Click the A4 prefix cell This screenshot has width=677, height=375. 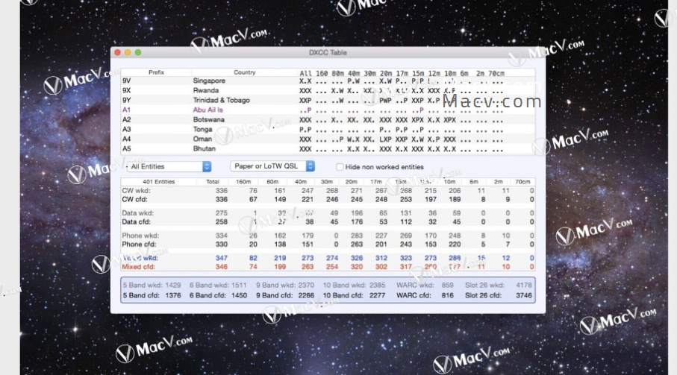pos(126,139)
